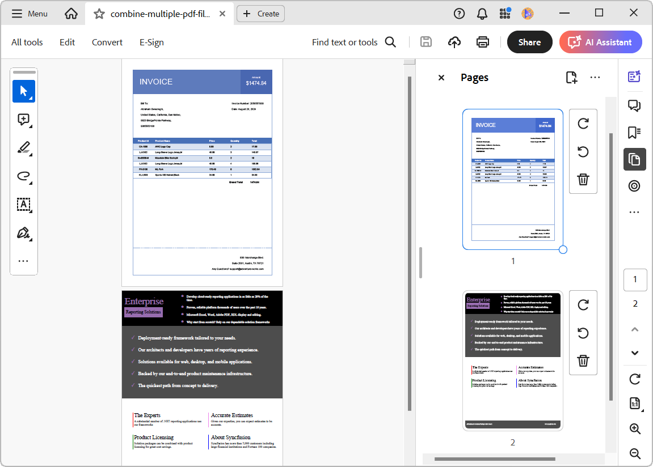The height and width of the screenshot is (467, 653).
Task: Open the Edit menu
Action: pyautogui.click(x=67, y=43)
